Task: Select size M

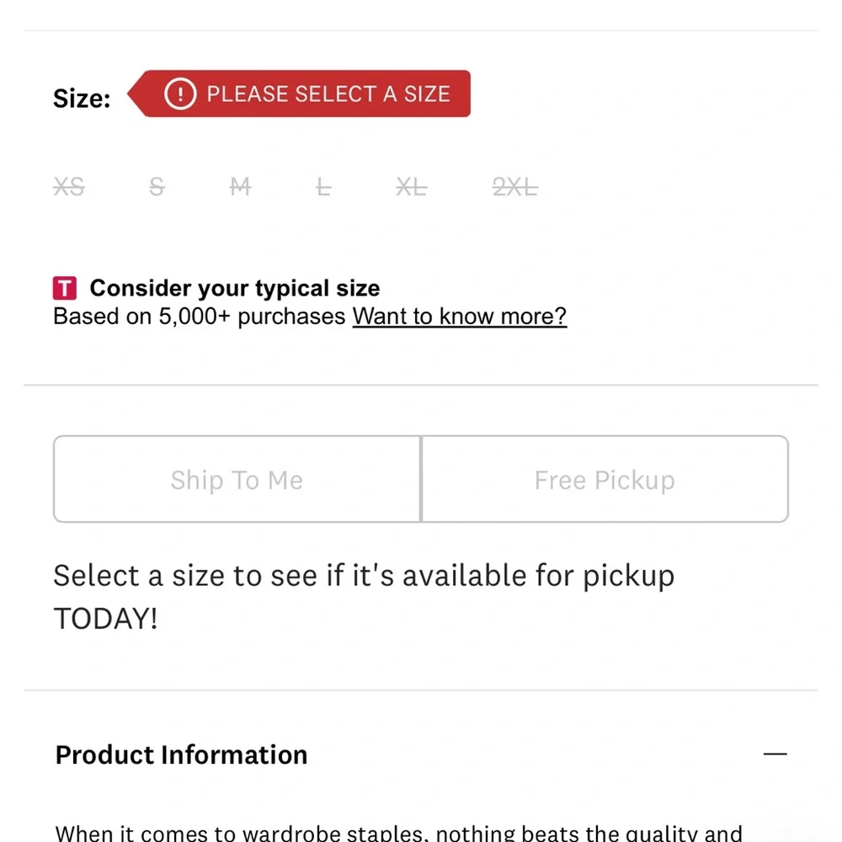Action: (240, 187)
